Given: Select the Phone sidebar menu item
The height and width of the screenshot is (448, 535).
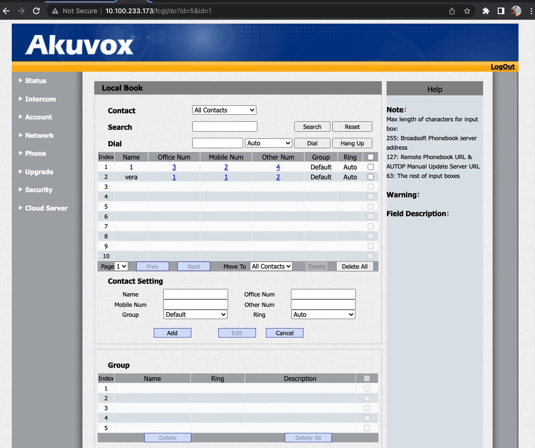Looking at the screenshot, I should [35, 153].
